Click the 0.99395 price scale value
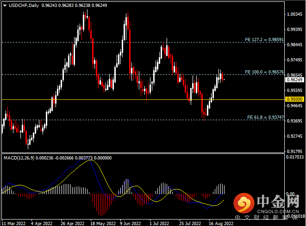306x226 pixels. pos(295,30)
